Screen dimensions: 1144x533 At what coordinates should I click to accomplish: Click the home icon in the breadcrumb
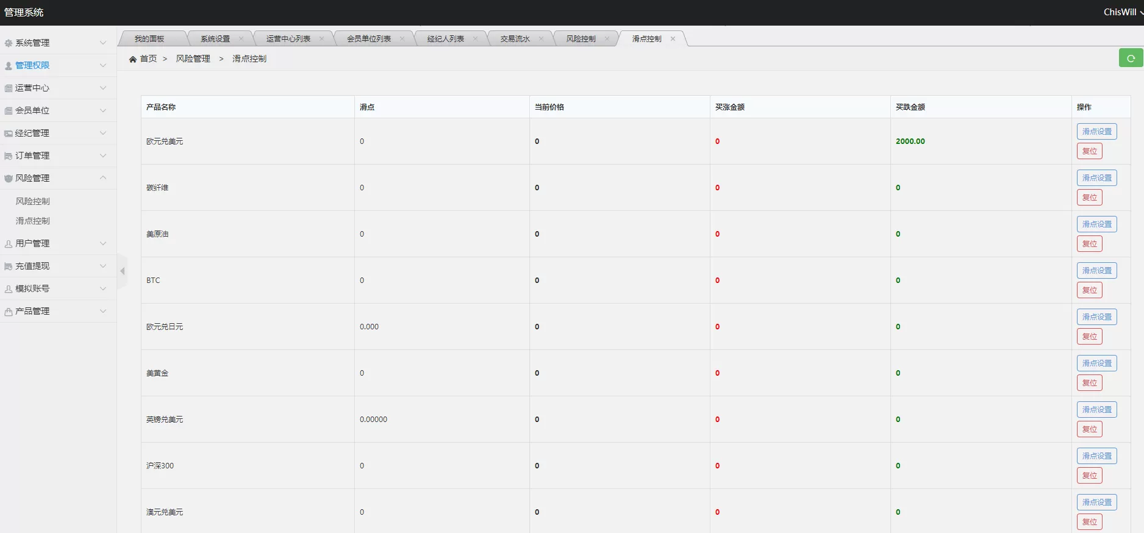(133, 59)
